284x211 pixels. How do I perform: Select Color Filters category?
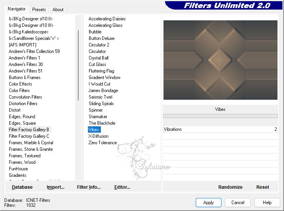click(x=19, y=91)
